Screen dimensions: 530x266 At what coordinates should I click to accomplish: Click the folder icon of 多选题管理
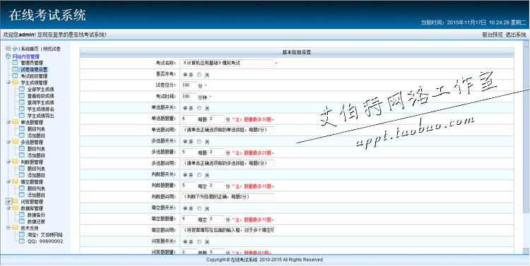coord(15,142)
